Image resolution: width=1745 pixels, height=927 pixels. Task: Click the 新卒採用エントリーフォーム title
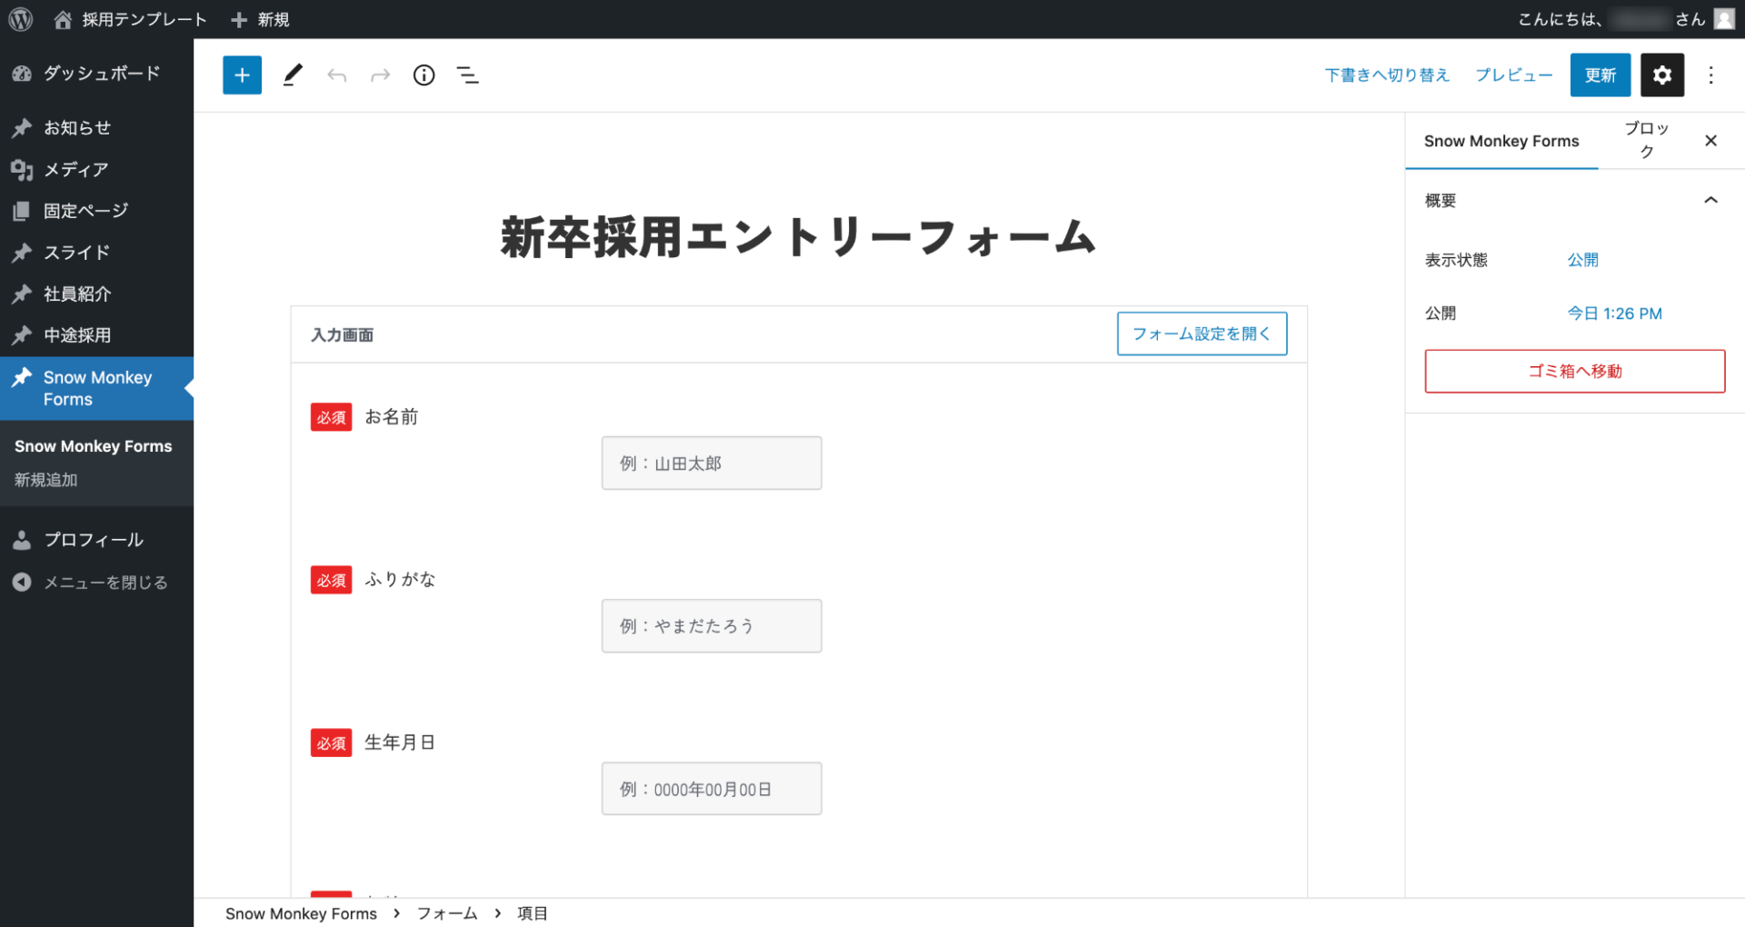click(798, 237)
